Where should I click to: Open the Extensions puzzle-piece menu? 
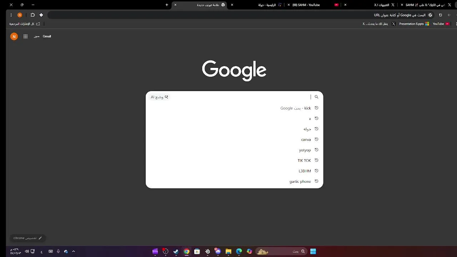32,15
